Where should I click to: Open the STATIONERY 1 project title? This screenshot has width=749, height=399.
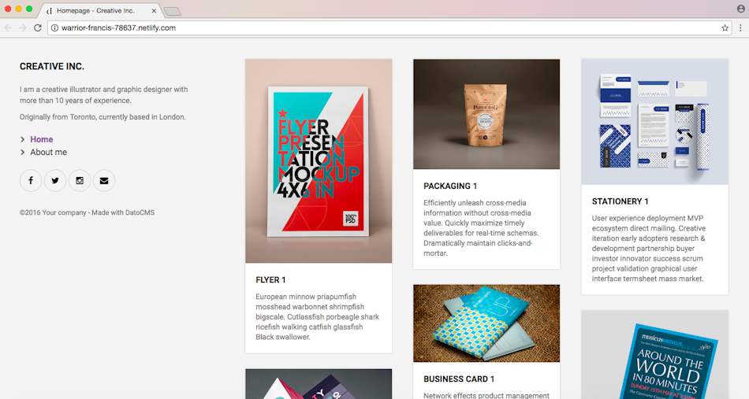(620, 201)
